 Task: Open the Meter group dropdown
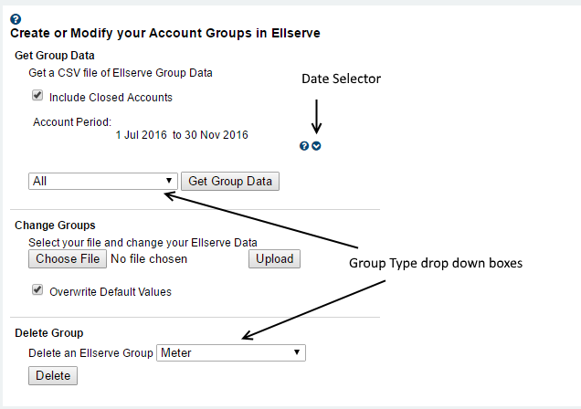tap(231, 352)
